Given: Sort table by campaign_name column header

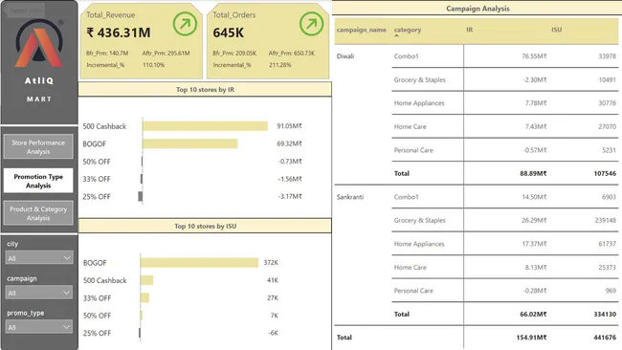Looking at the screenshot, I should pos(361,30).
